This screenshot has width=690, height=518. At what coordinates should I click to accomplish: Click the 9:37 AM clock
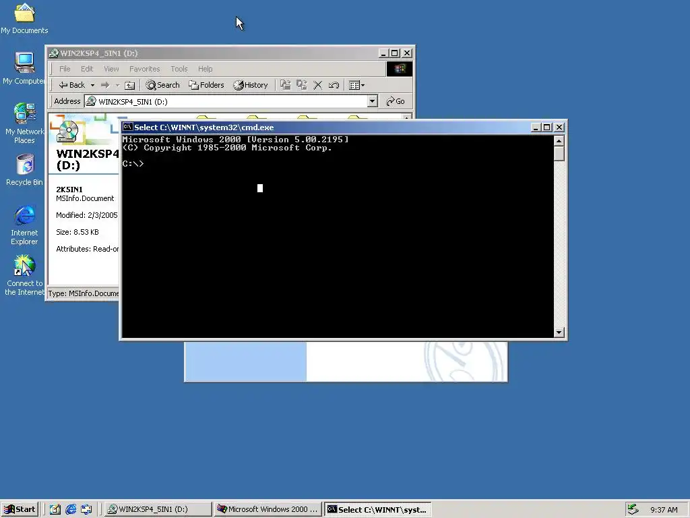pyautogui.click(x=664, y=510)
